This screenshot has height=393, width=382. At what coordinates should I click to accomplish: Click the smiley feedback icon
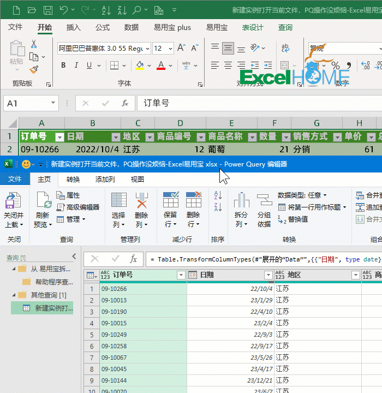pos(26,164)
